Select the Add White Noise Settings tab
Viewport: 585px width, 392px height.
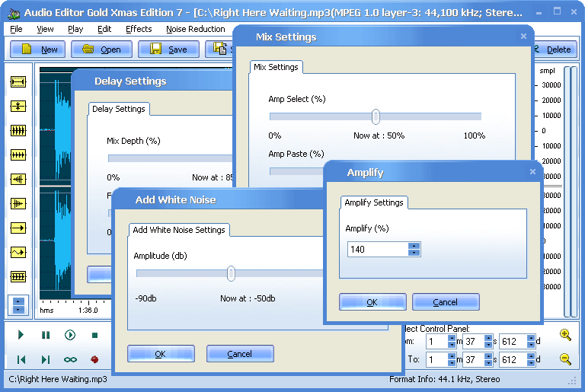tap(179, 230)
